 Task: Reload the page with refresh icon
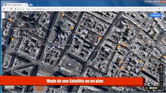point(11,9)
